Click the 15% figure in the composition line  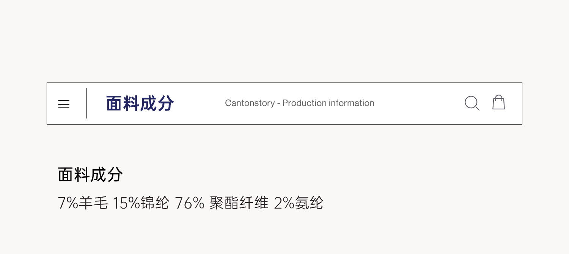[126, 203]
